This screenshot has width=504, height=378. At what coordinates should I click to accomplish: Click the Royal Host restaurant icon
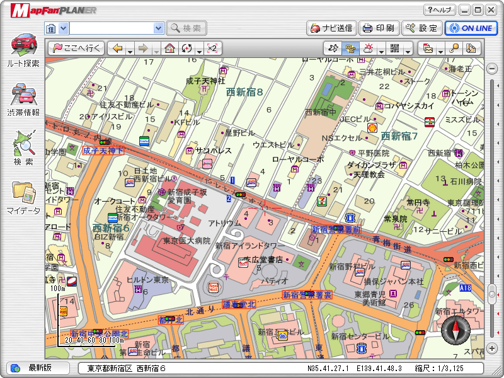click(x=214, y=287)
